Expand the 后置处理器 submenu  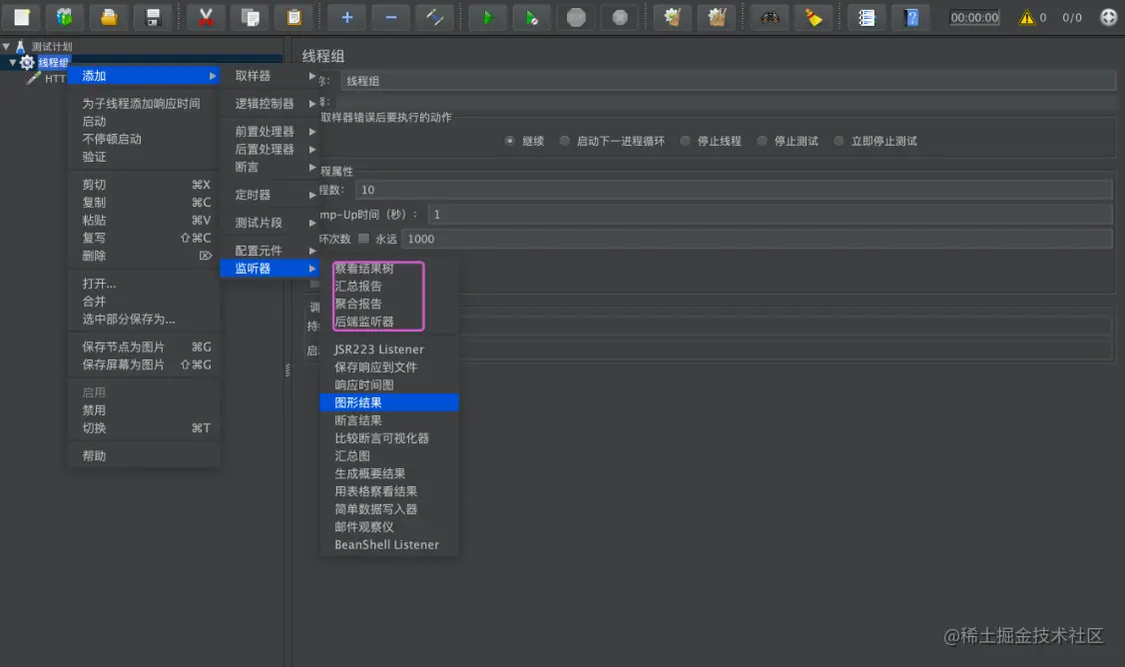(x=270, y=150)
